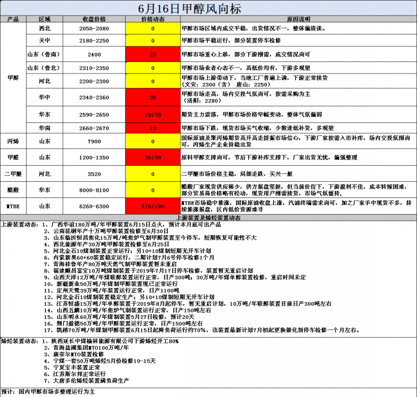Select the 区域 column header
The height and width of the screenshot is (397, 417).
[44, 19]
